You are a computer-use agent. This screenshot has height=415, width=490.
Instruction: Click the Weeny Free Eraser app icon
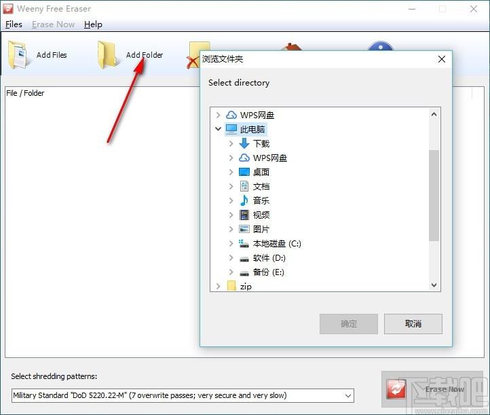tap(8, 9)
